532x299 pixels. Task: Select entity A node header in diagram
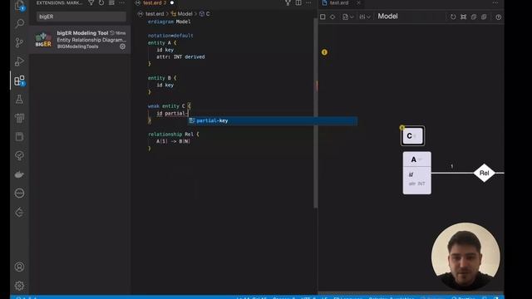(417, 159)
